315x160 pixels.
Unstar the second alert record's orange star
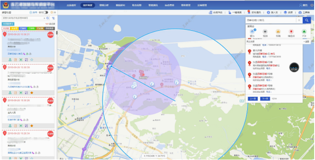coord(31,93)
